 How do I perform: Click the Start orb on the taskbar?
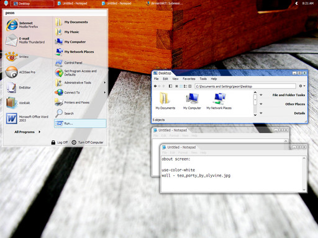pyautogui.click(x=6, y=3)
